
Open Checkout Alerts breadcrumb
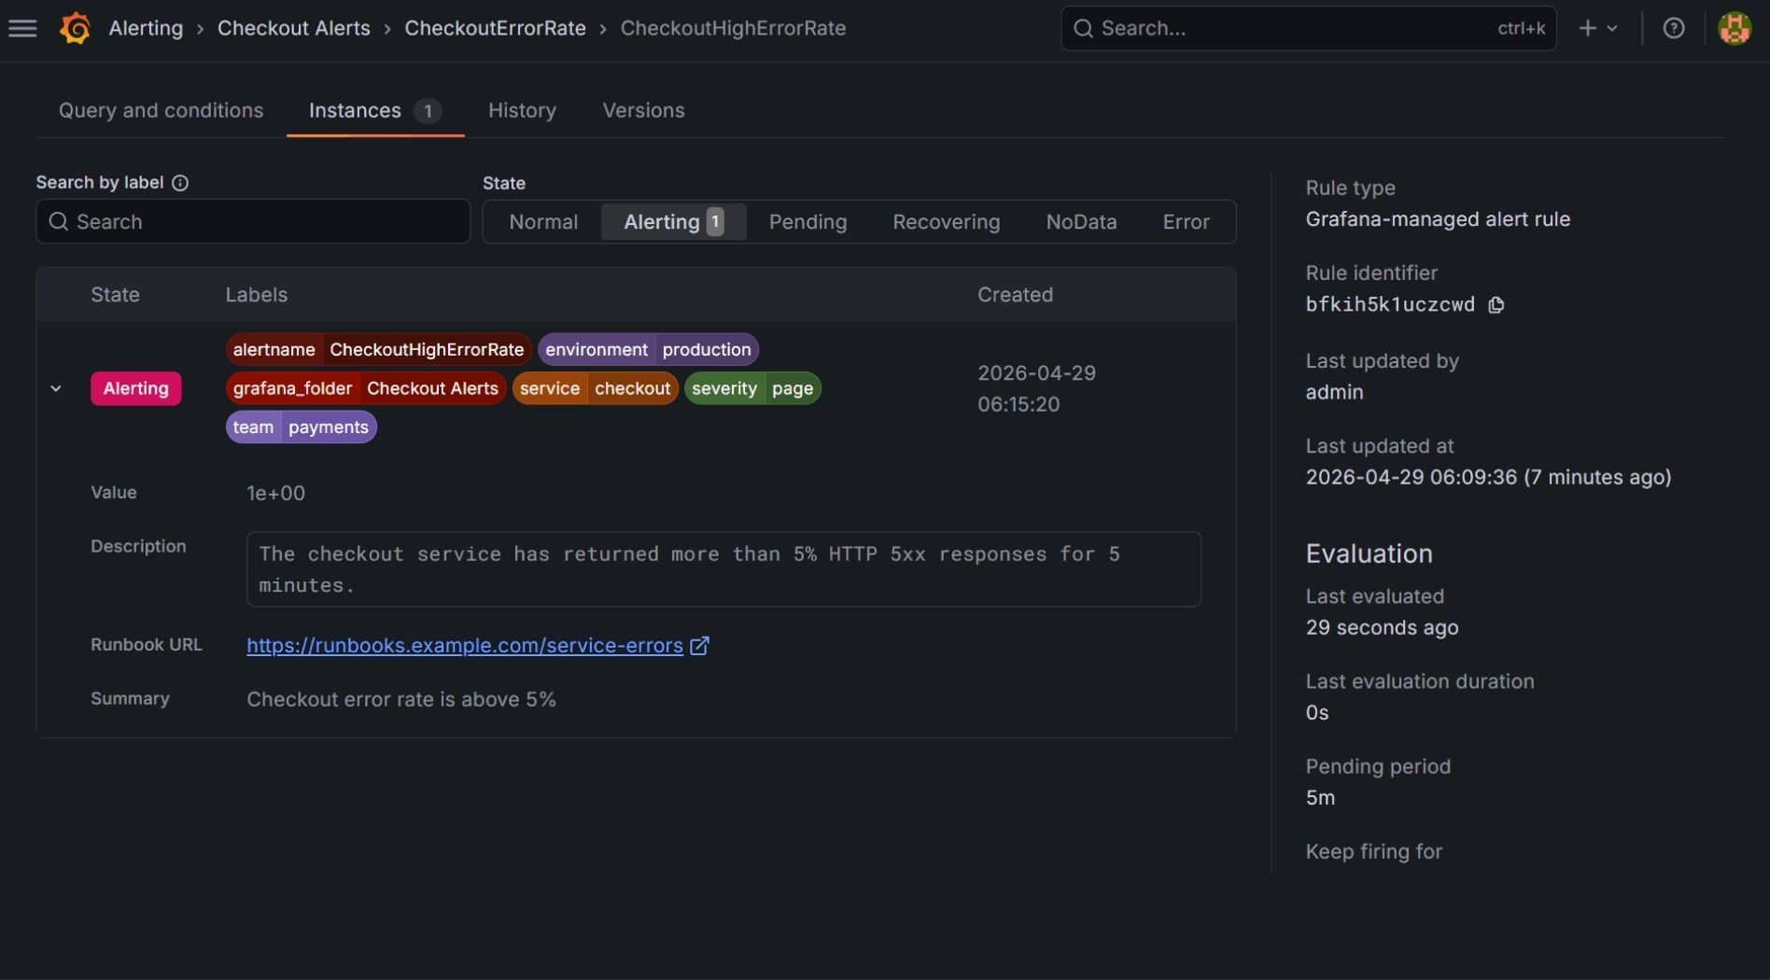[x=294, y=29]
